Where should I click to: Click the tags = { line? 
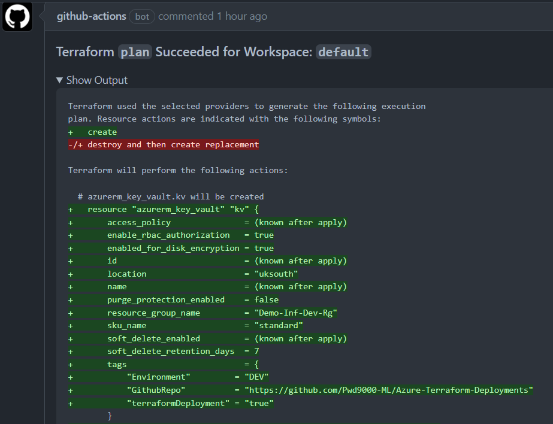click(x=164, y=365)
